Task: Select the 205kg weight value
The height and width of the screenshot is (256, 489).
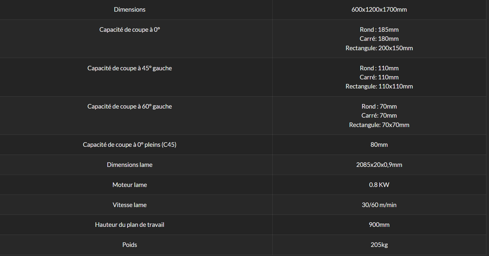Action: coord(379,245)
